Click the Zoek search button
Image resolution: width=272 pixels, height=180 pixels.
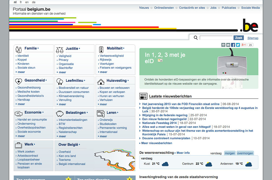click(238, 38)
